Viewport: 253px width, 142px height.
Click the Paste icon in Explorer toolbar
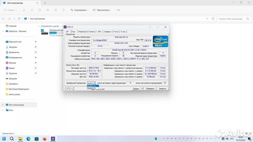(40, 10)
